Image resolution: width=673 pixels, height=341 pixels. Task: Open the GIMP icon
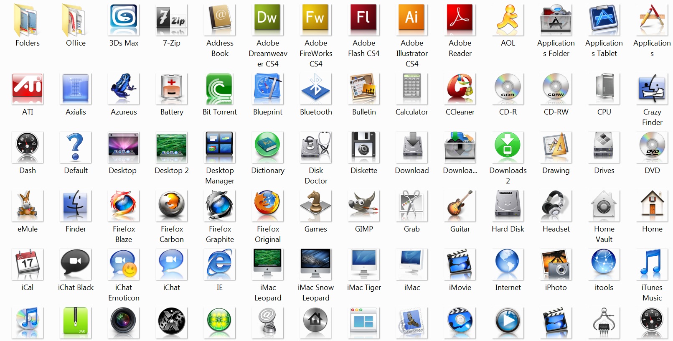pyautogui.click(x=364, y=206)
